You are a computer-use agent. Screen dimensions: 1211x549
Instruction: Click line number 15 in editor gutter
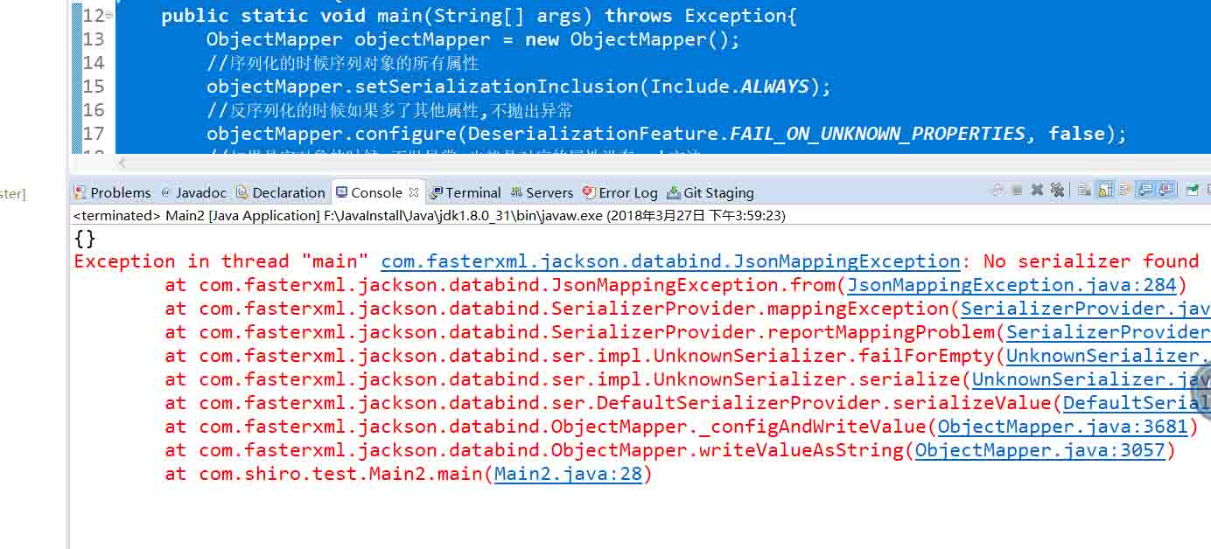click(x=93, y=87)
